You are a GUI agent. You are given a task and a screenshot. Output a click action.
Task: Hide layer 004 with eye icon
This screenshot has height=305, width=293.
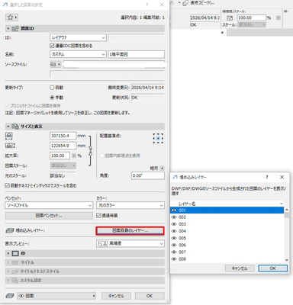pos(174,231)
